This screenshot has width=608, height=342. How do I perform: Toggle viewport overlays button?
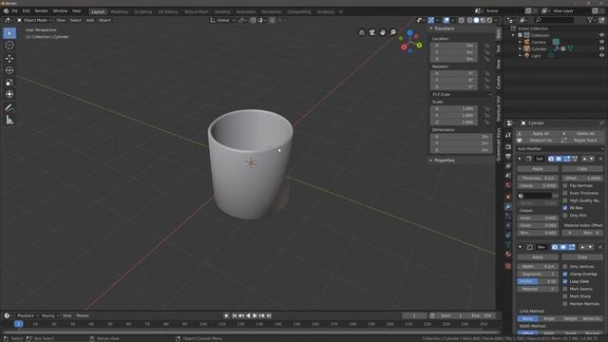tap(446, 20)
